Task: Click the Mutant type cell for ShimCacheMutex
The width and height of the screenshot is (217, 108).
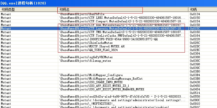Action: point(6,43)
